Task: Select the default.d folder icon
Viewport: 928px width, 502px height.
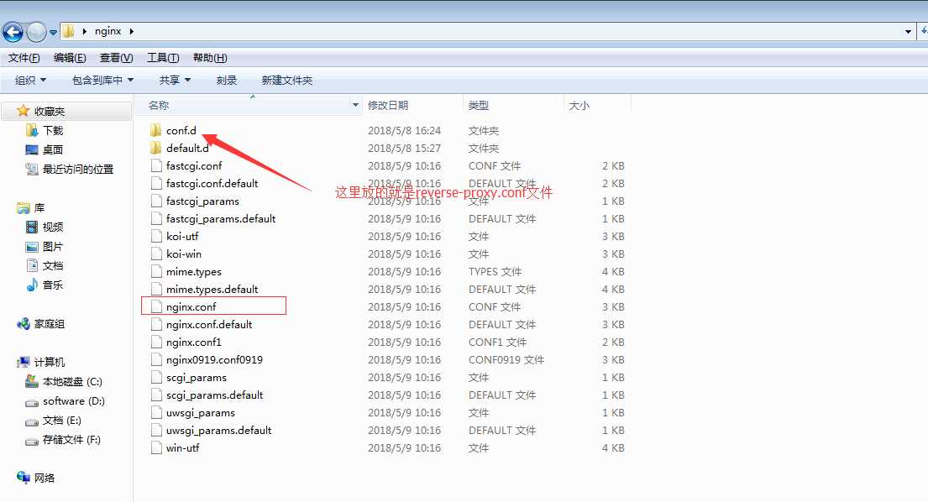Action: [x=155, y=148]
